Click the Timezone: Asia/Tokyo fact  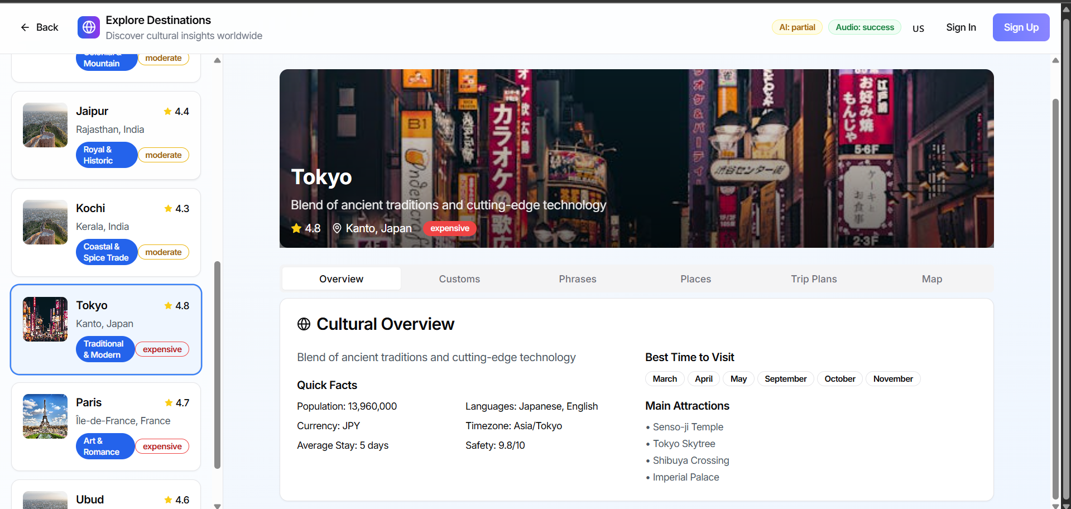[514, 426]
